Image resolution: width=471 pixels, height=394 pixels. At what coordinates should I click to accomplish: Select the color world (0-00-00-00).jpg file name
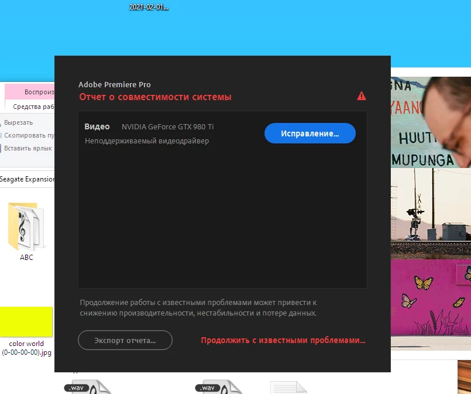tap(26, 348)
